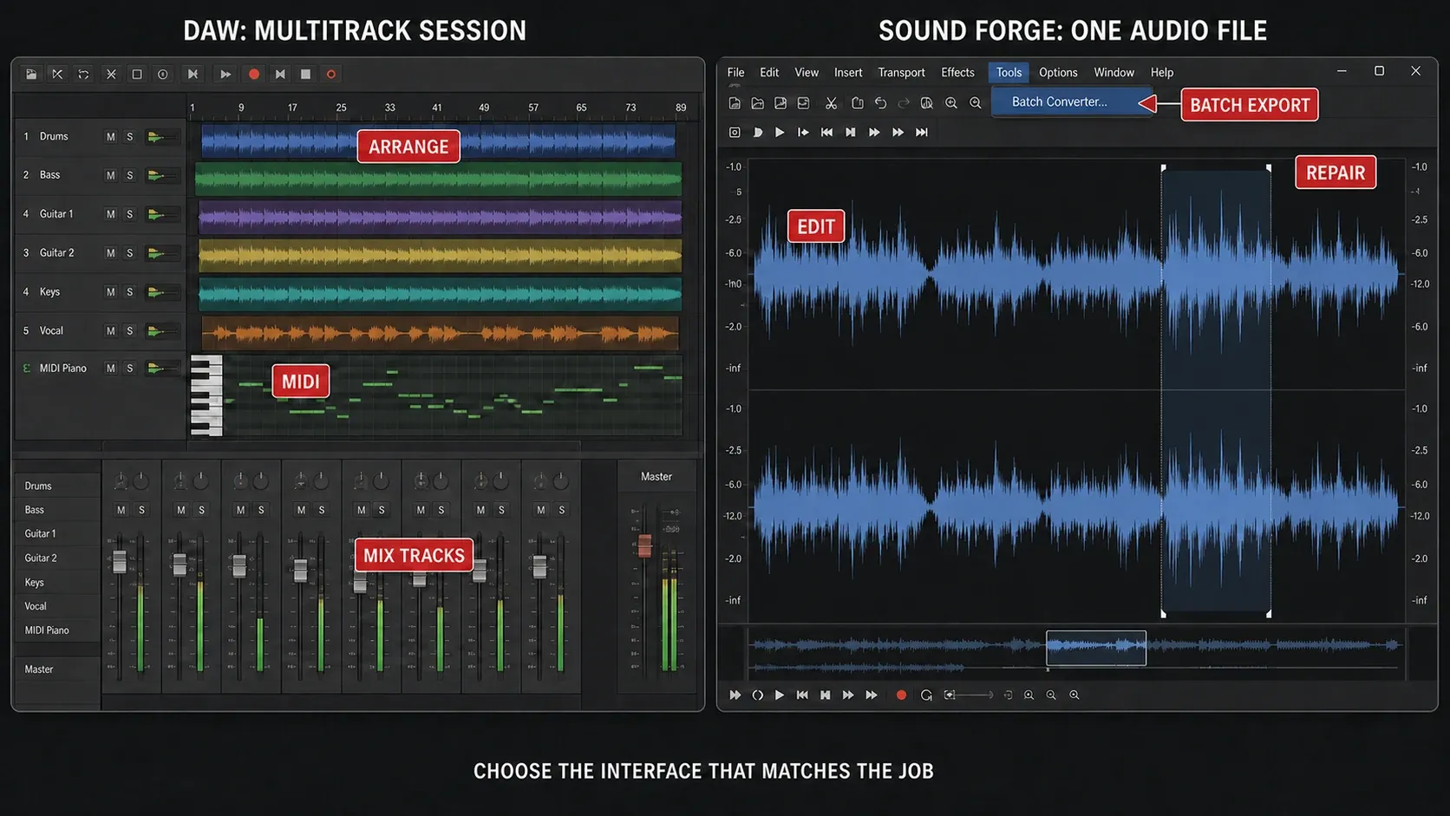This screenshot has height=816, width=1450.
Task: Click the red record button in Sound Forge bottom bar
Action: 901,695
